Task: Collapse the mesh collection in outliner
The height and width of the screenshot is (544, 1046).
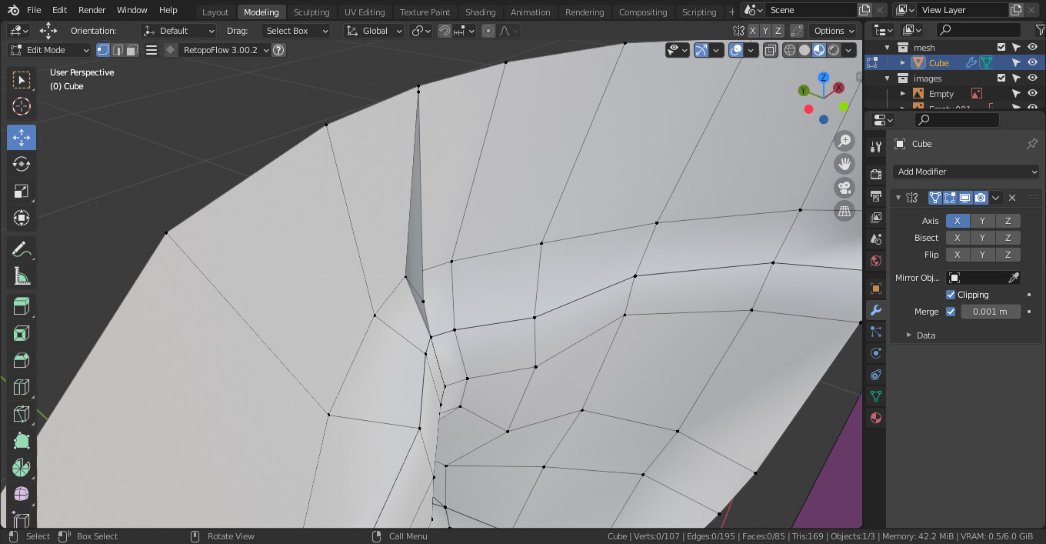Action: (x=887, y=48)
